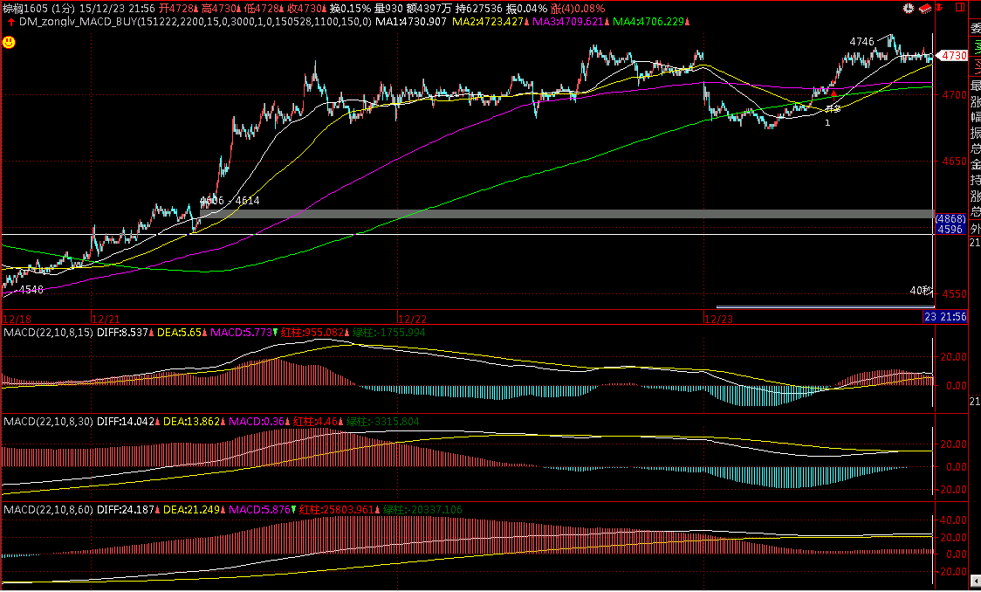This screenshot has height=592, width=981.
Task: Click the contract title with 1-minute period
Action: pyautogui.click(x=38, y=8)
